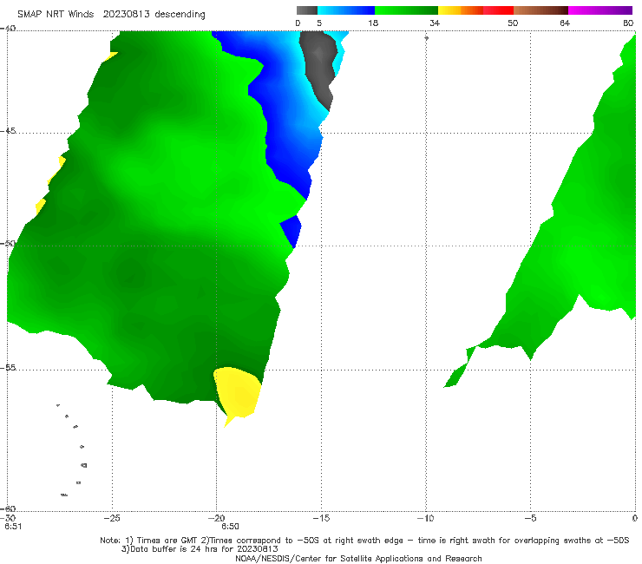Click the color bar label '18'

[373, 23]
